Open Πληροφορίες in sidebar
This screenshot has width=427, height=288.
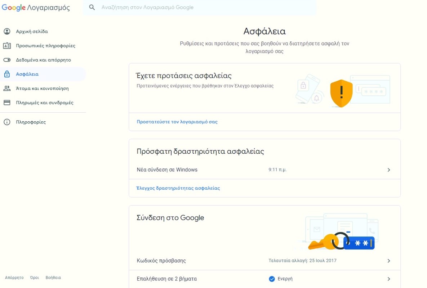click(43, 122)
